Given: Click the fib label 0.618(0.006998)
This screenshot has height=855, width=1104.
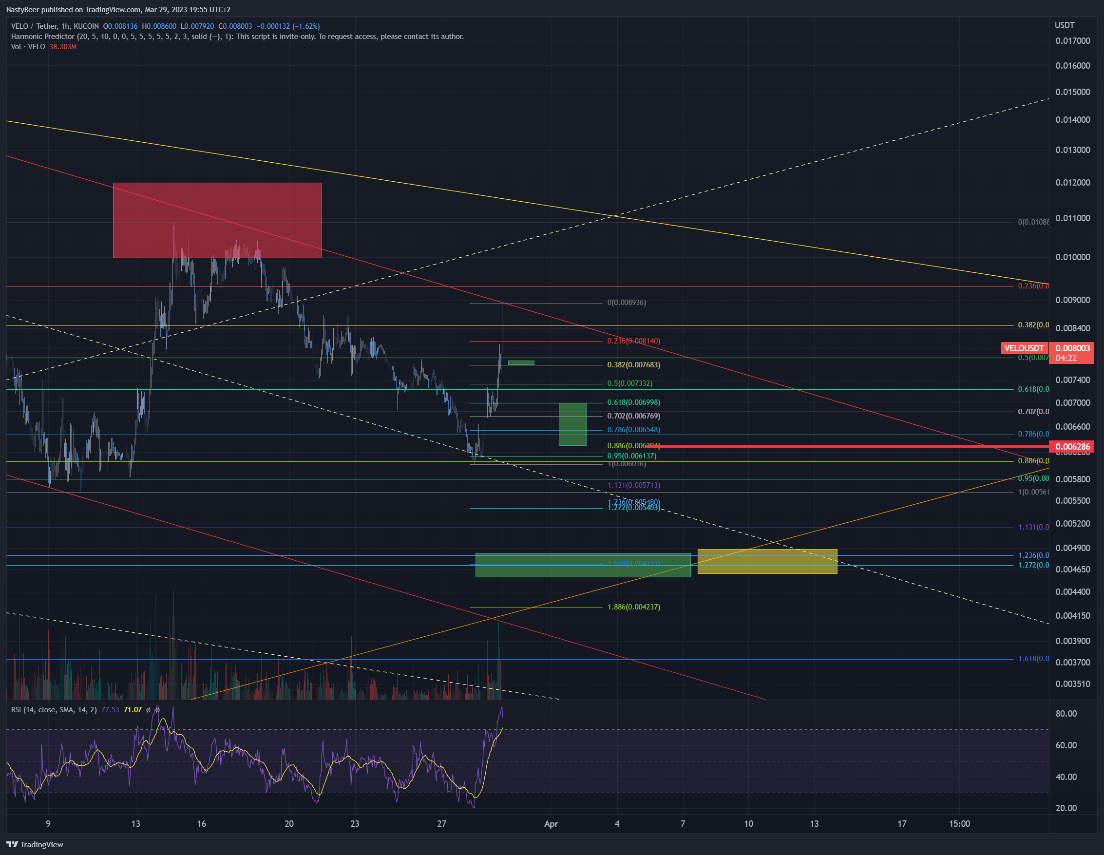Looking at the screenshot, I should 633,402.
